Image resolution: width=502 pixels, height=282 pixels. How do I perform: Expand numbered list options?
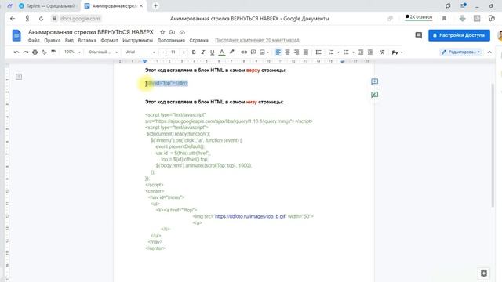[x=338, y=52]
